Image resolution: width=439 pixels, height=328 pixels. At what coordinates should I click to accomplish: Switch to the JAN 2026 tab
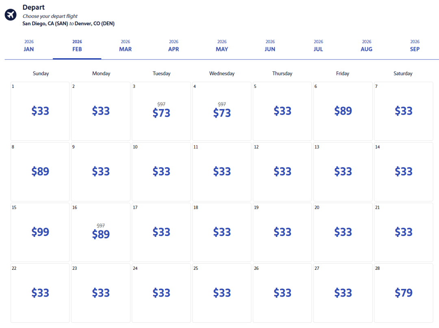(29, 46)
